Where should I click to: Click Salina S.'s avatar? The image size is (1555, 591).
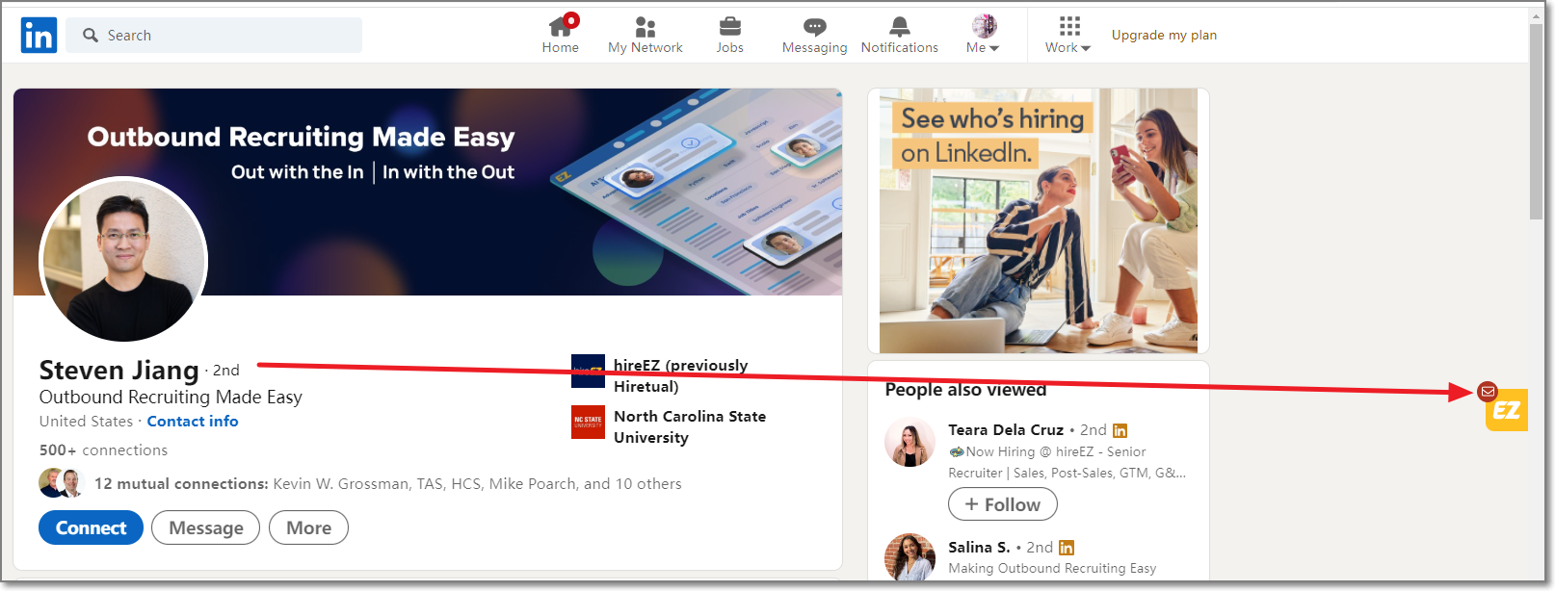click(x=909, y=556)
